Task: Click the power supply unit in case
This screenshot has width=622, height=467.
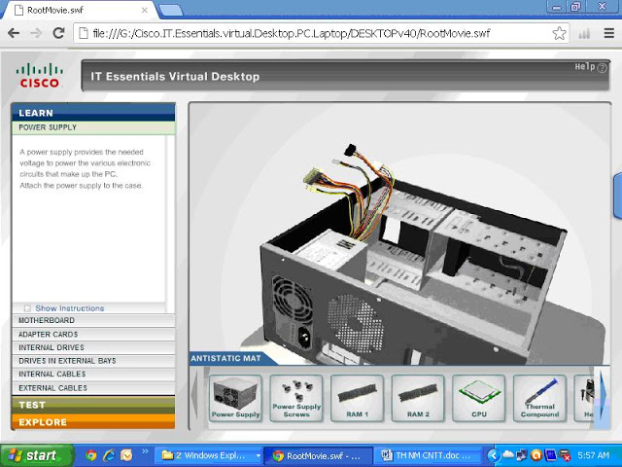Action: click(331, 254)
